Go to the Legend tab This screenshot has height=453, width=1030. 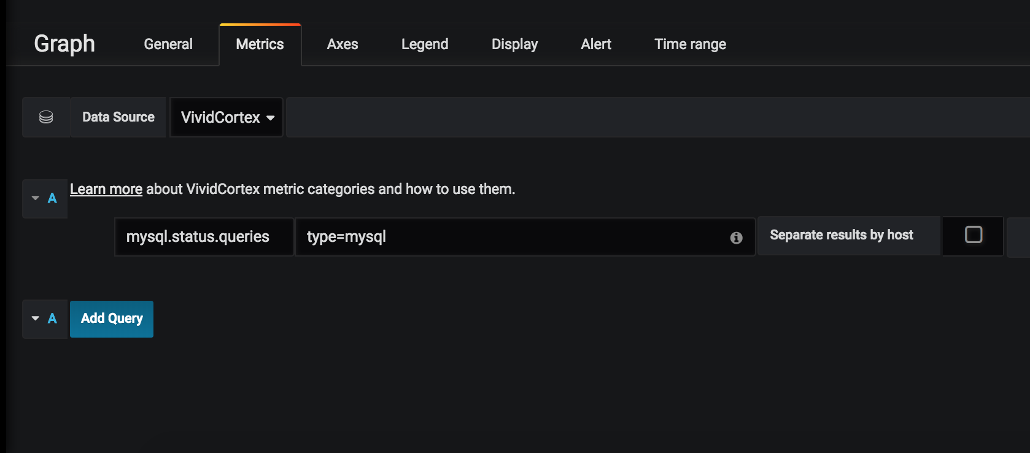click(425, 44)
